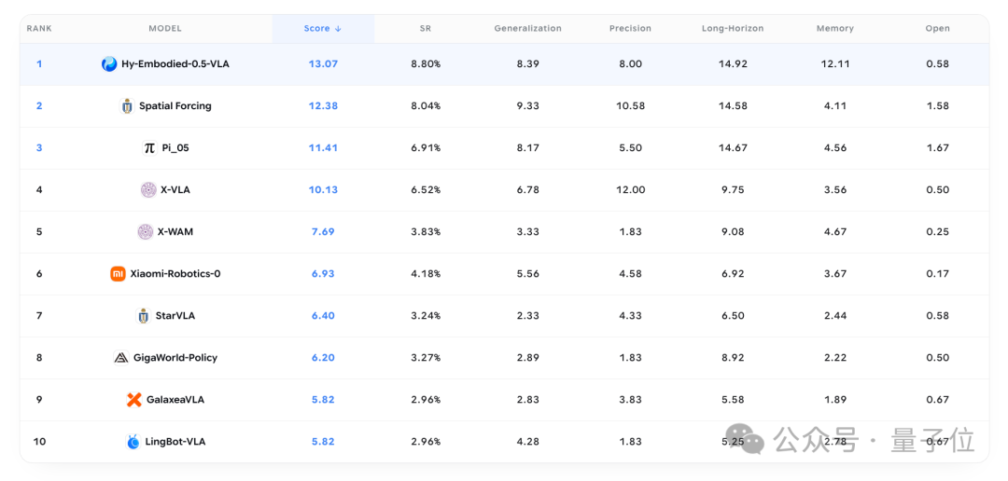Sort table by SR column
Screen dimensions: 1008x481
(x=425, y=29)
